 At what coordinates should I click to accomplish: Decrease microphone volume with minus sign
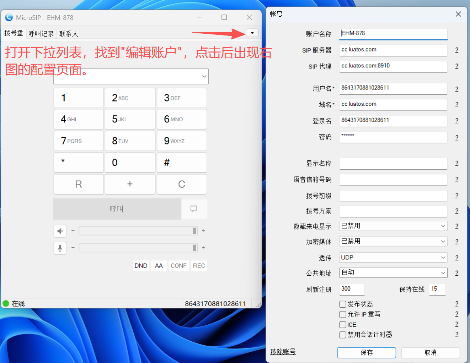73,248
